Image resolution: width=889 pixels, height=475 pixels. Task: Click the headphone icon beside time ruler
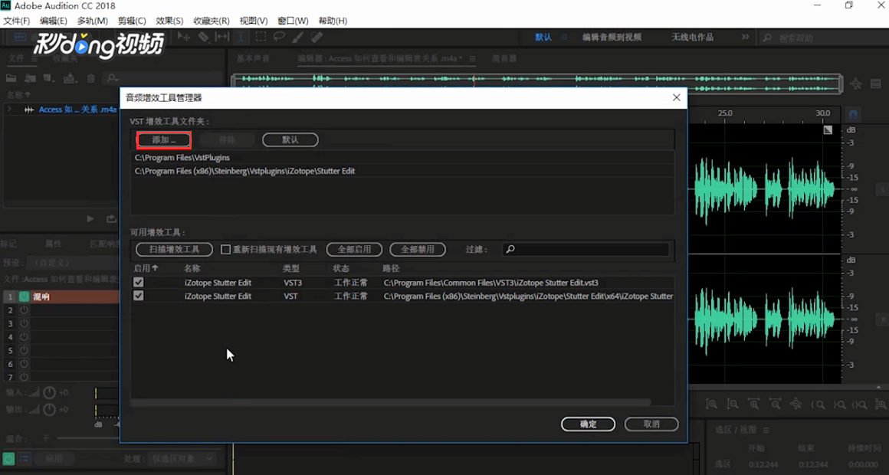tap(853, 114)
